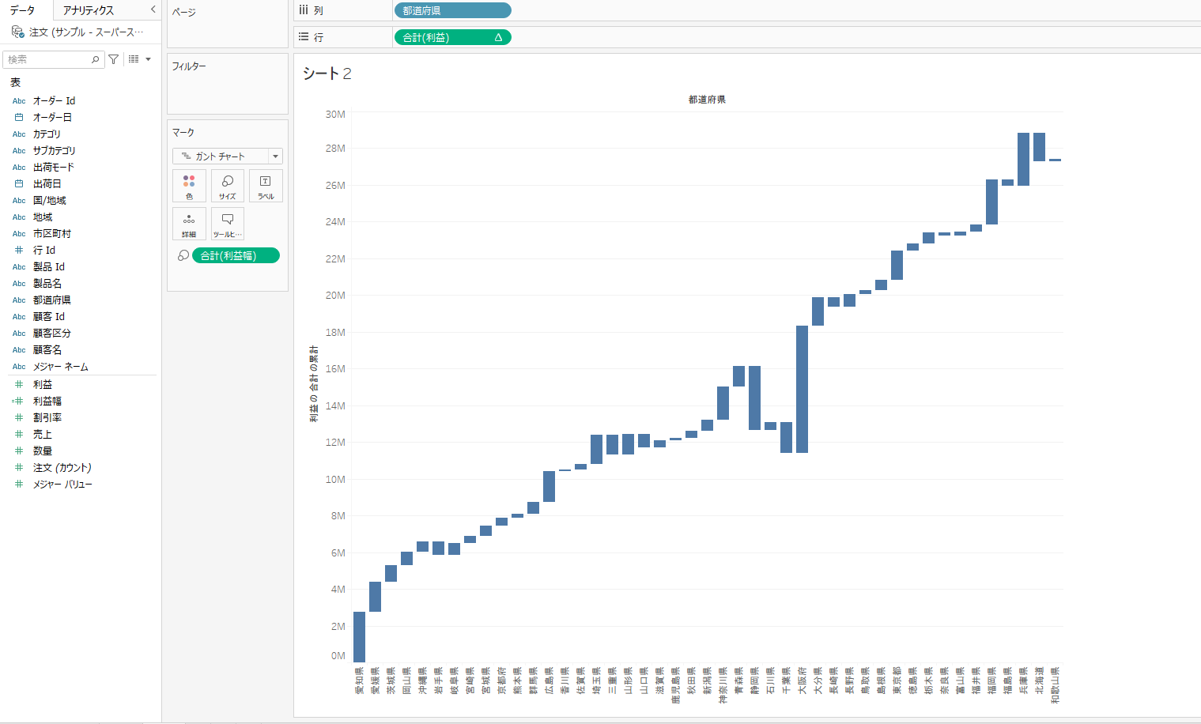Click the ページ shelf title
Viewport: 1201px width, 724px height.
pos(184,13)
